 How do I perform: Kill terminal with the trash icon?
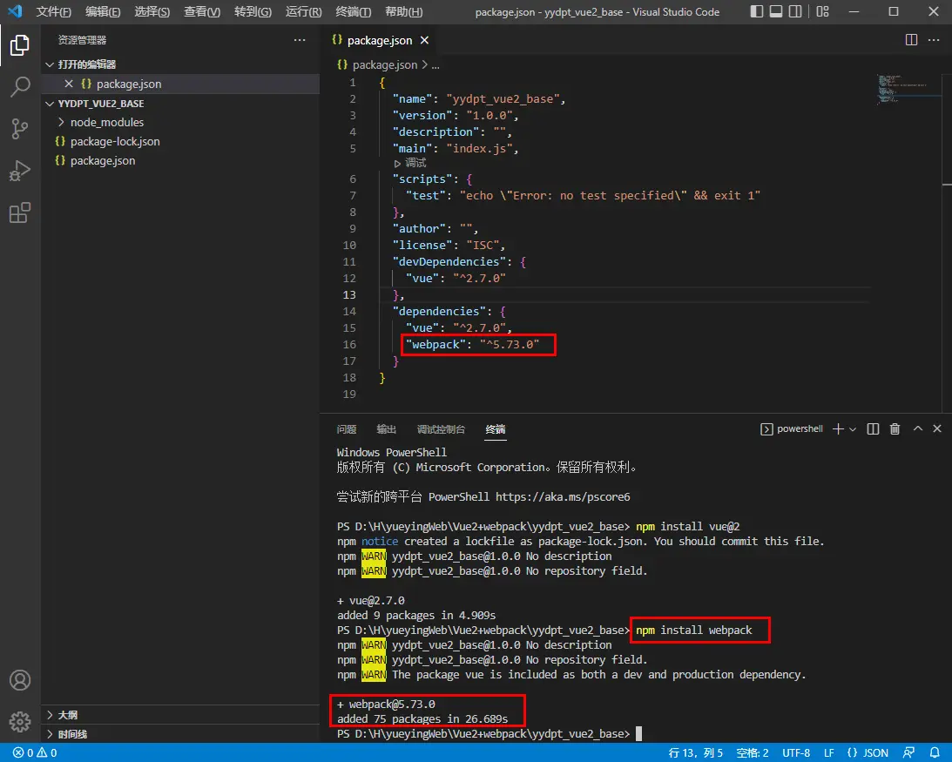(895, 429)
